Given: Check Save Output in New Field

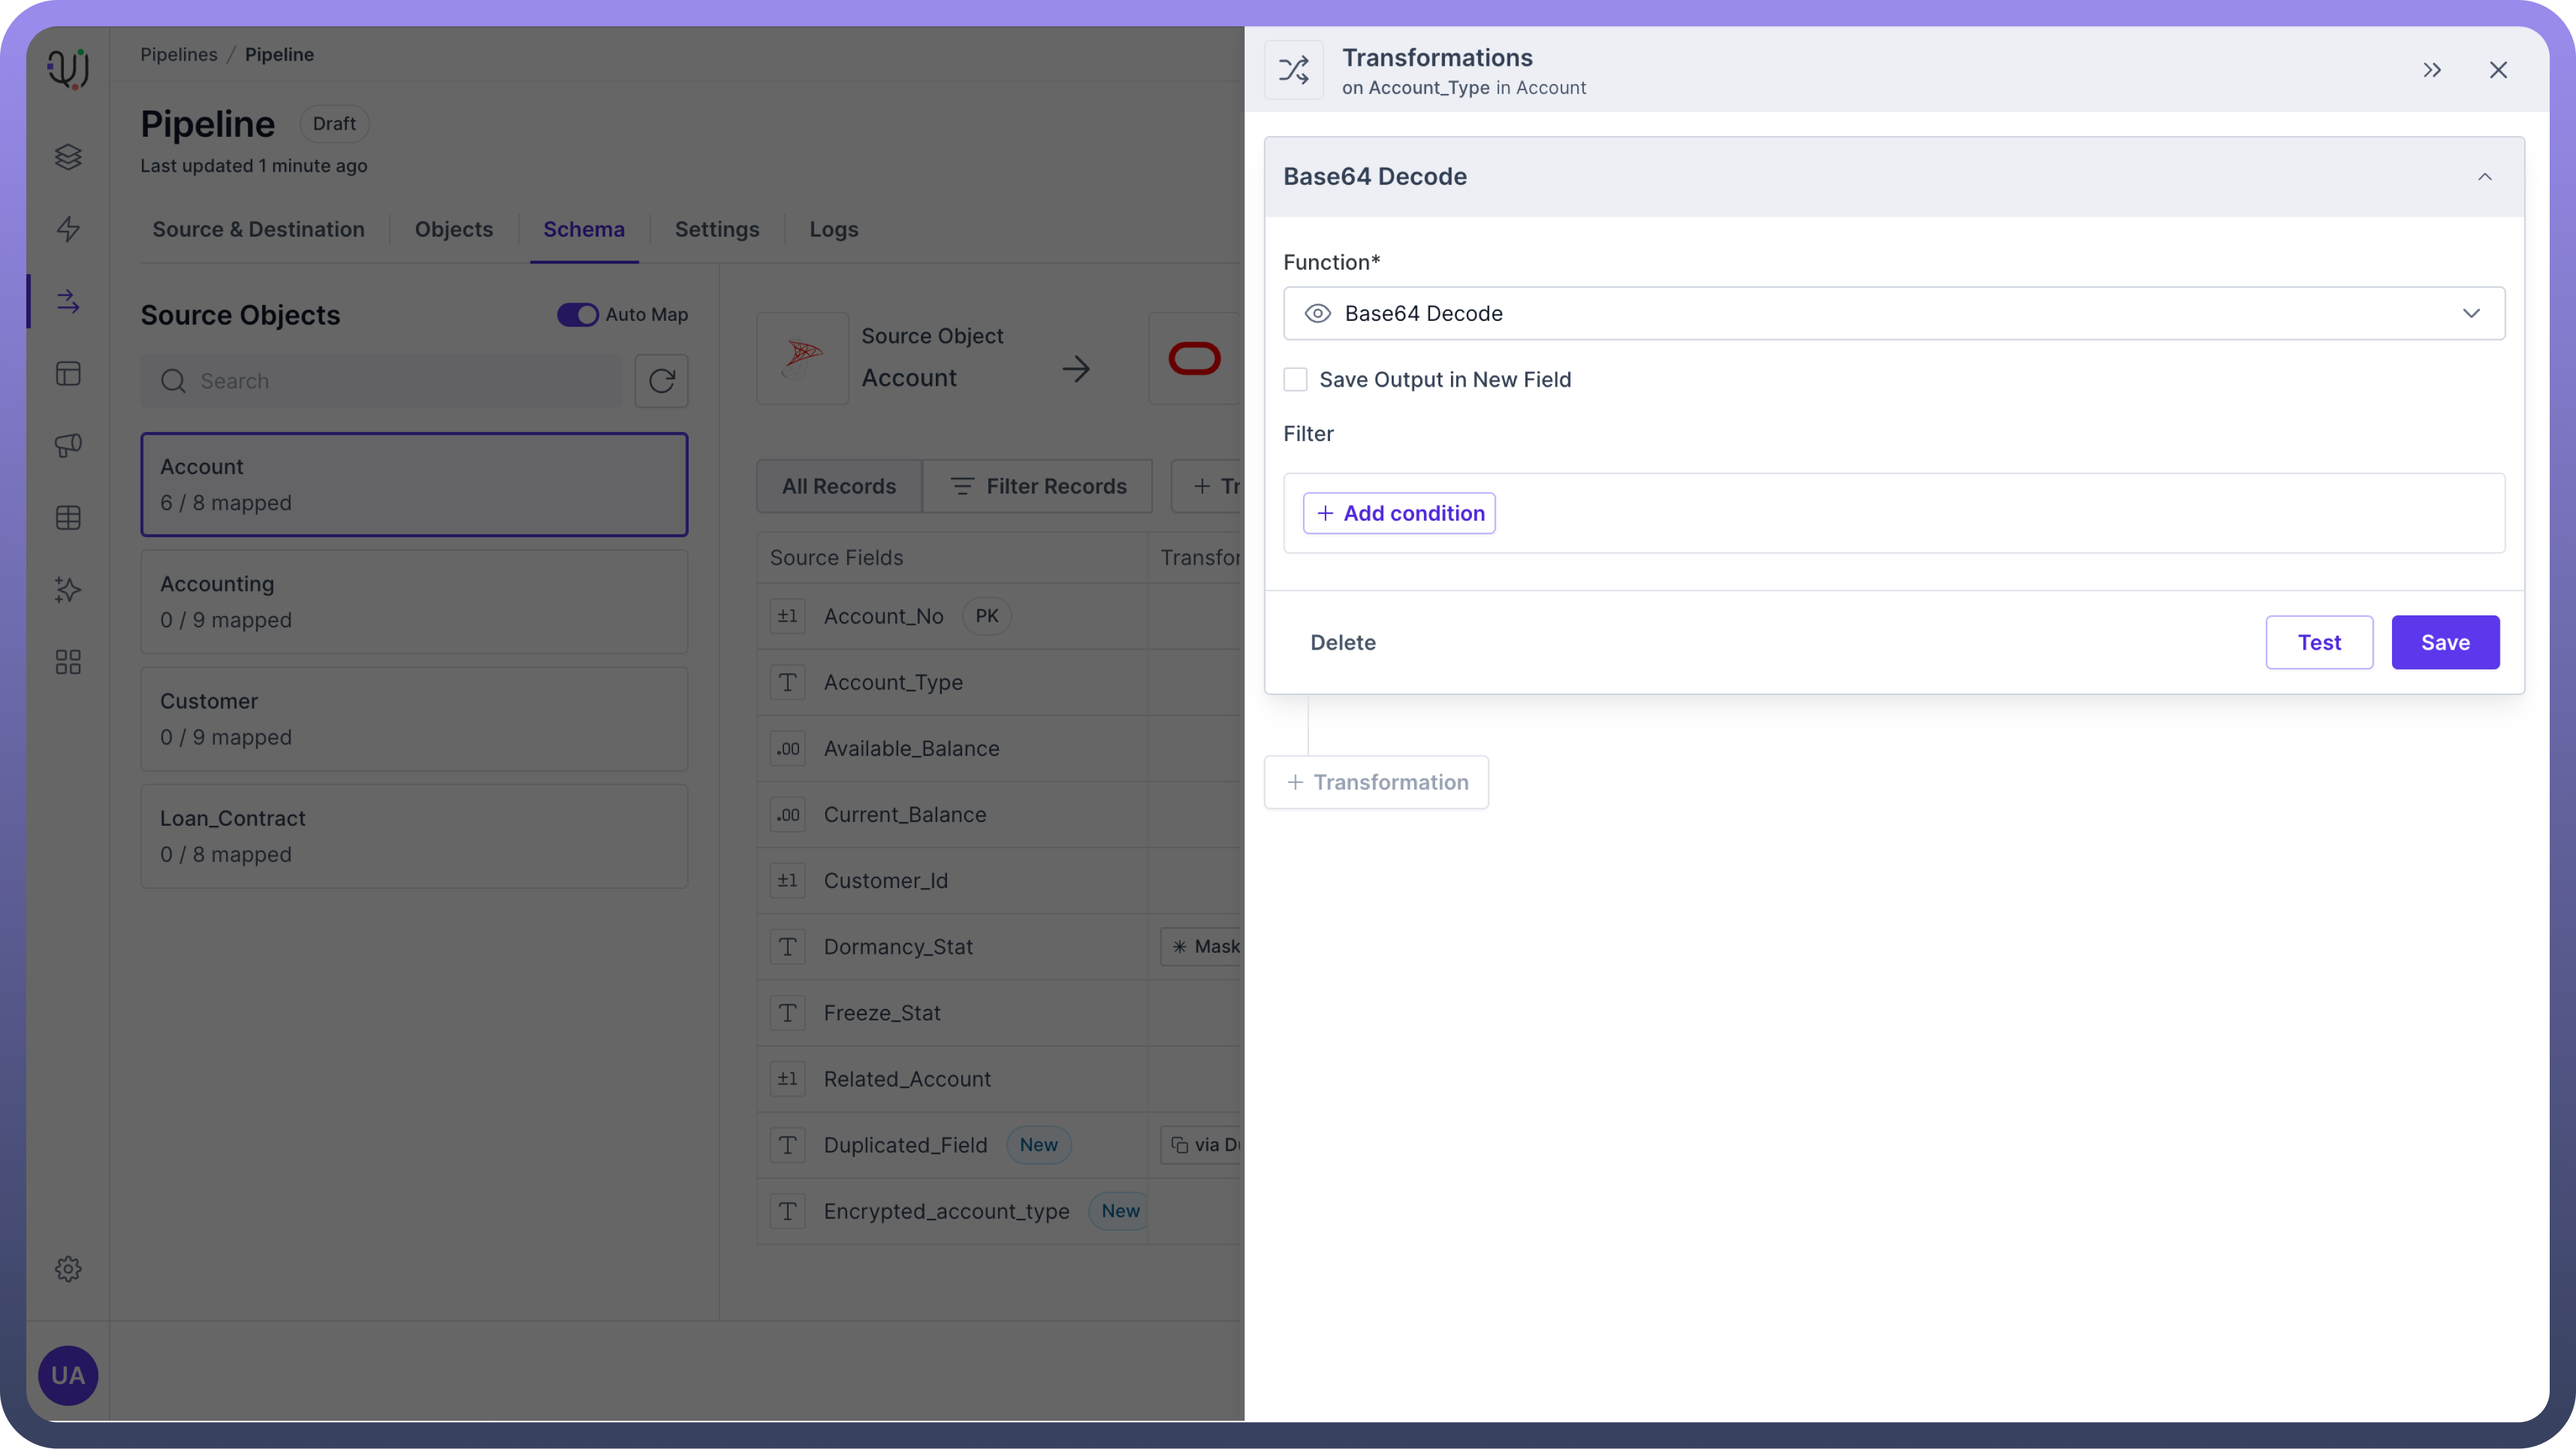Looking at the screenshot, I should tap(1295, 379).
